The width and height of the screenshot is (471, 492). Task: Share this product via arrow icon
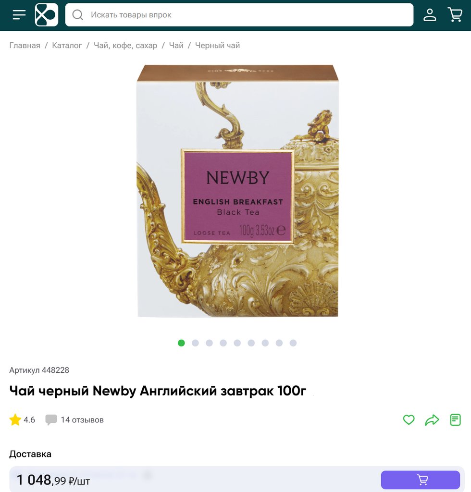coord(432,420)
